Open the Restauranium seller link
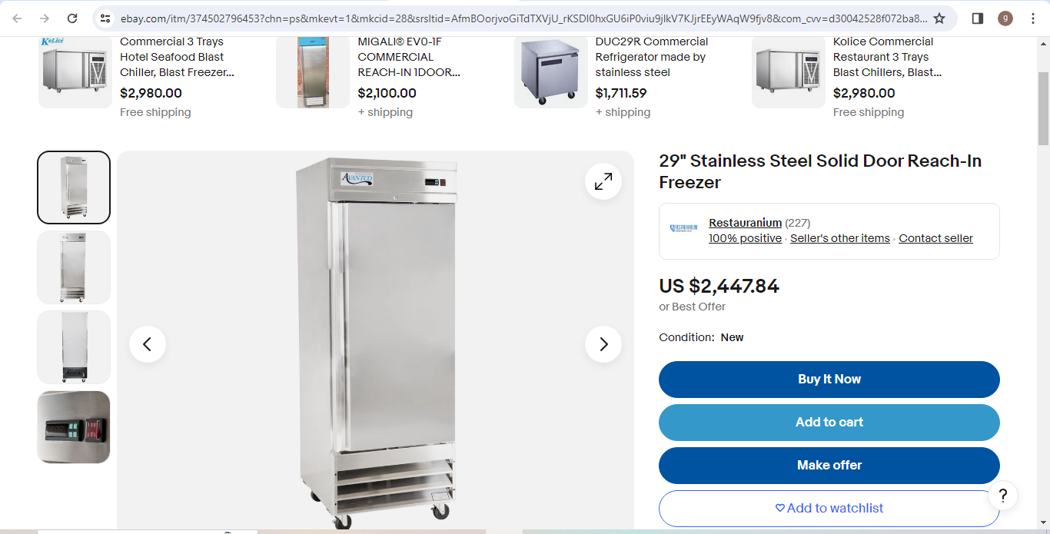 pyautogui.click(x=745, y=223)
